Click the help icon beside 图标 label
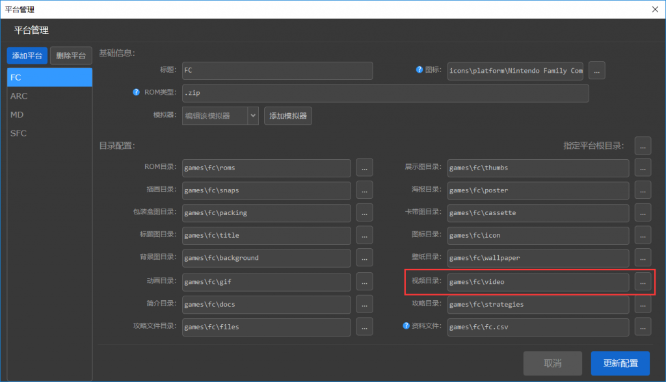Screen dimensions: 666x382 tap(420, 70)
